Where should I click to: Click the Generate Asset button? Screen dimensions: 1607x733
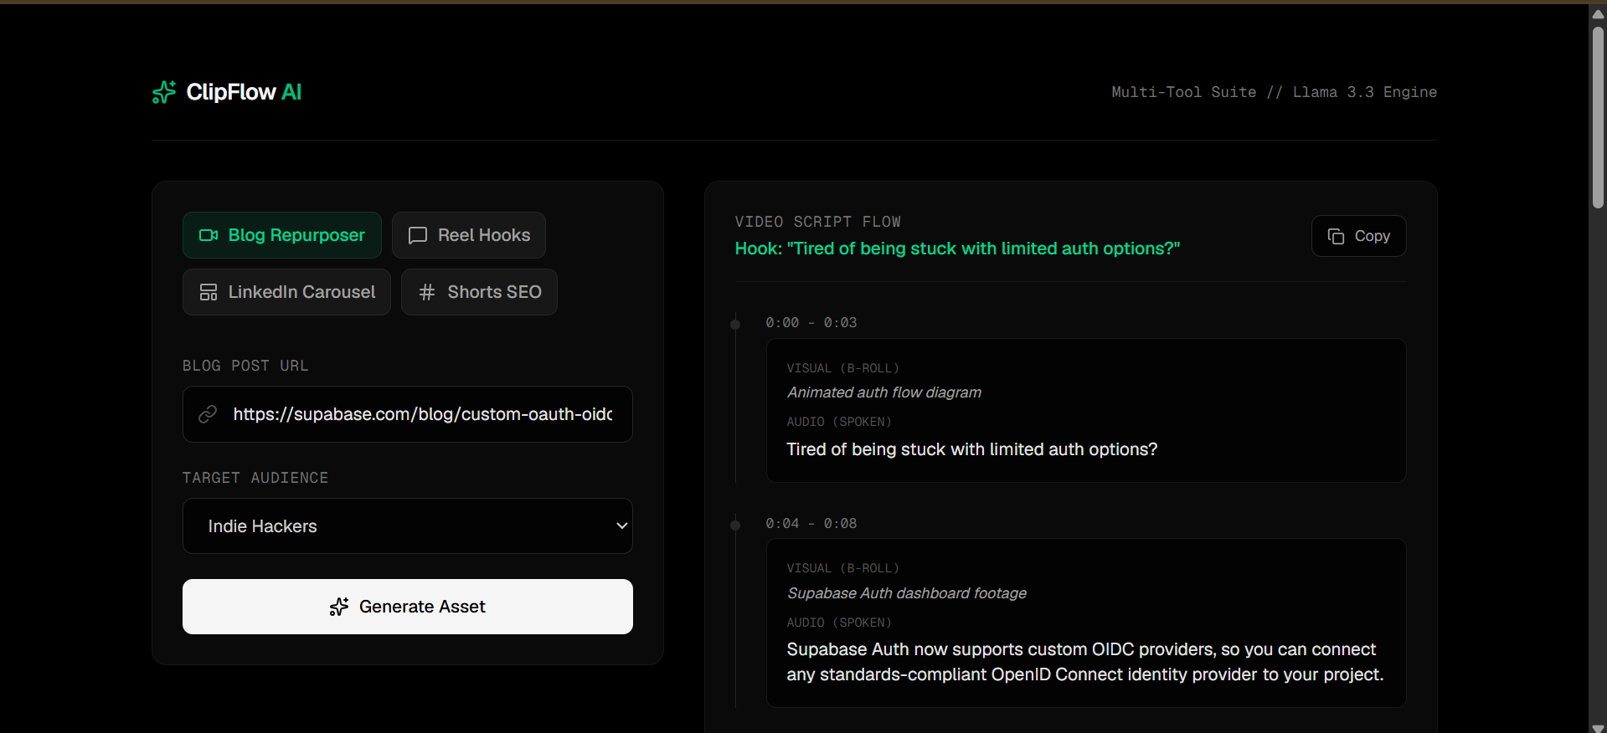tap(408, 607)
